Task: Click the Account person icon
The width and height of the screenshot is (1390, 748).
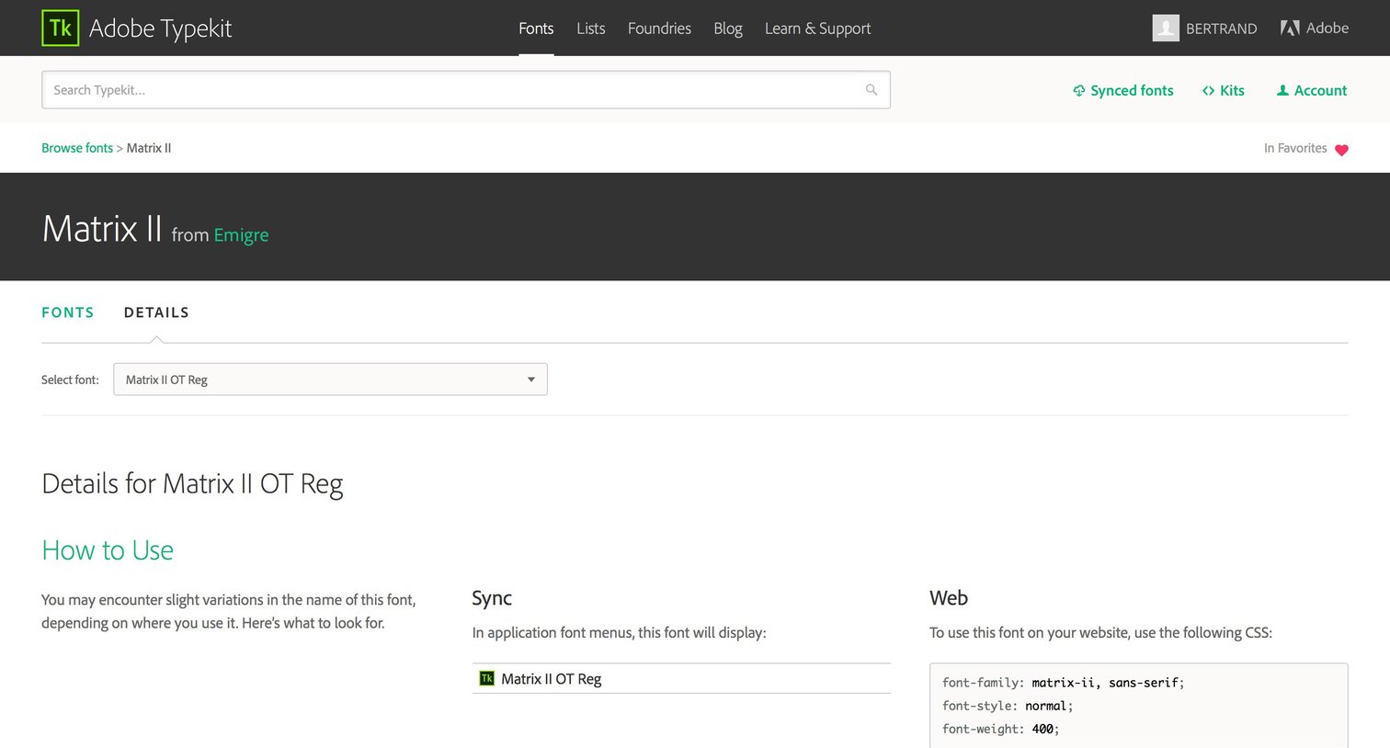Action: pyautogui.click(x=1282, y=91)
